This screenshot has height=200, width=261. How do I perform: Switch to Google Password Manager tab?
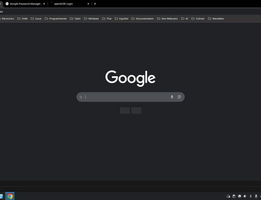point(24,4)
